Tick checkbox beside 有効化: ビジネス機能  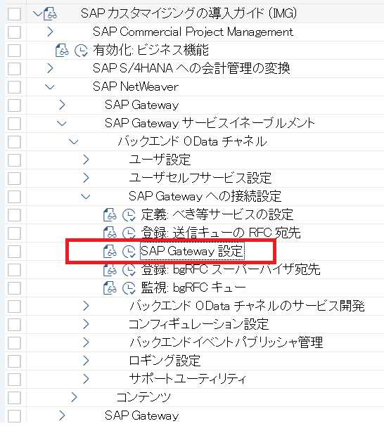click(14, 51)
